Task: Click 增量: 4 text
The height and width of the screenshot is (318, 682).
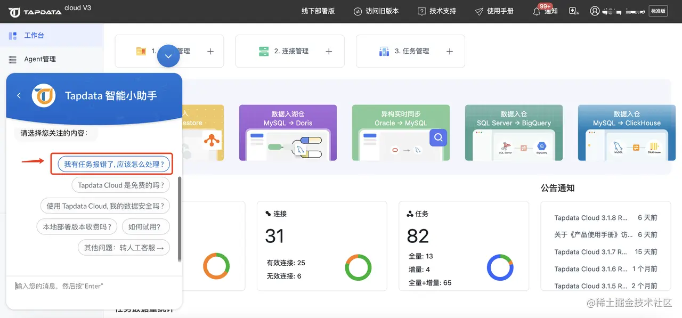Action: 419,270
